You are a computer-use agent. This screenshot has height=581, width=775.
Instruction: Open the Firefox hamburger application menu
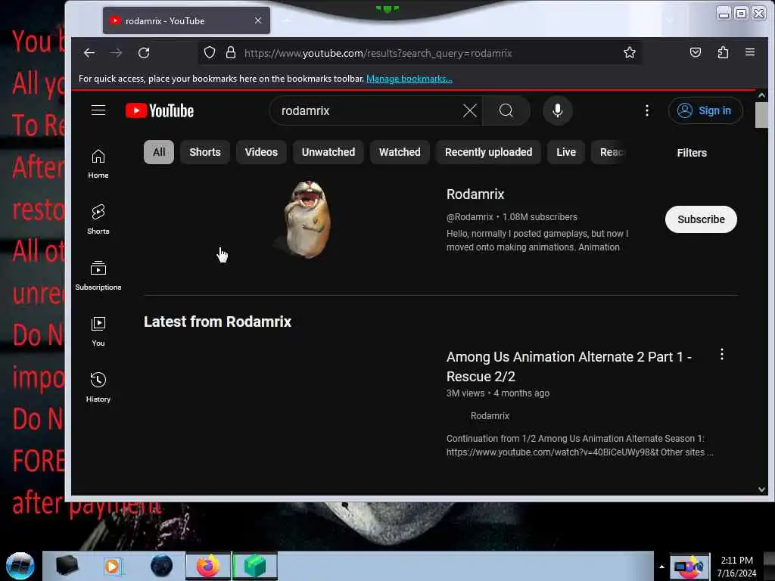tap(750, 52)
